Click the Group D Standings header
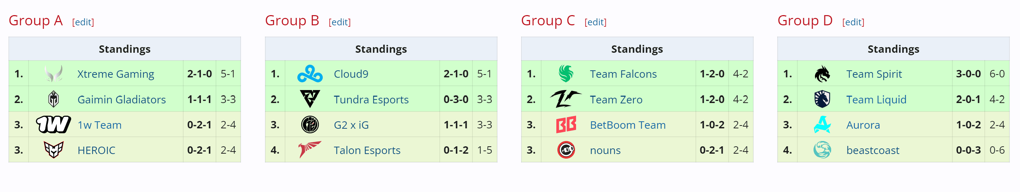Screen dimensions: 1020x192 point(893,49)
